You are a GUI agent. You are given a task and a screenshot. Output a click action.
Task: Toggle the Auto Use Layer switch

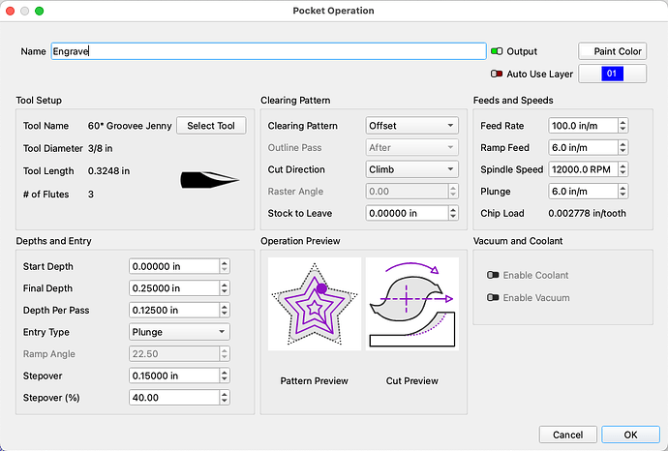(497, 74)
